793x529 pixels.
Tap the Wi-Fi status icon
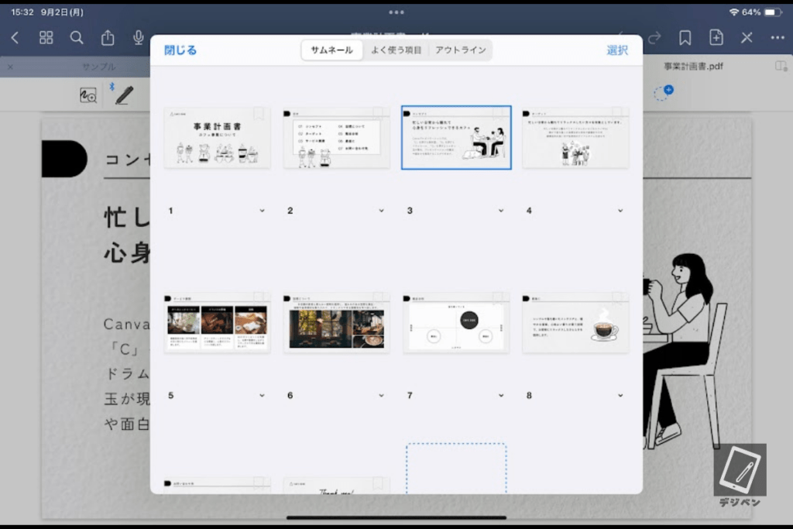(x=734, y=12)
